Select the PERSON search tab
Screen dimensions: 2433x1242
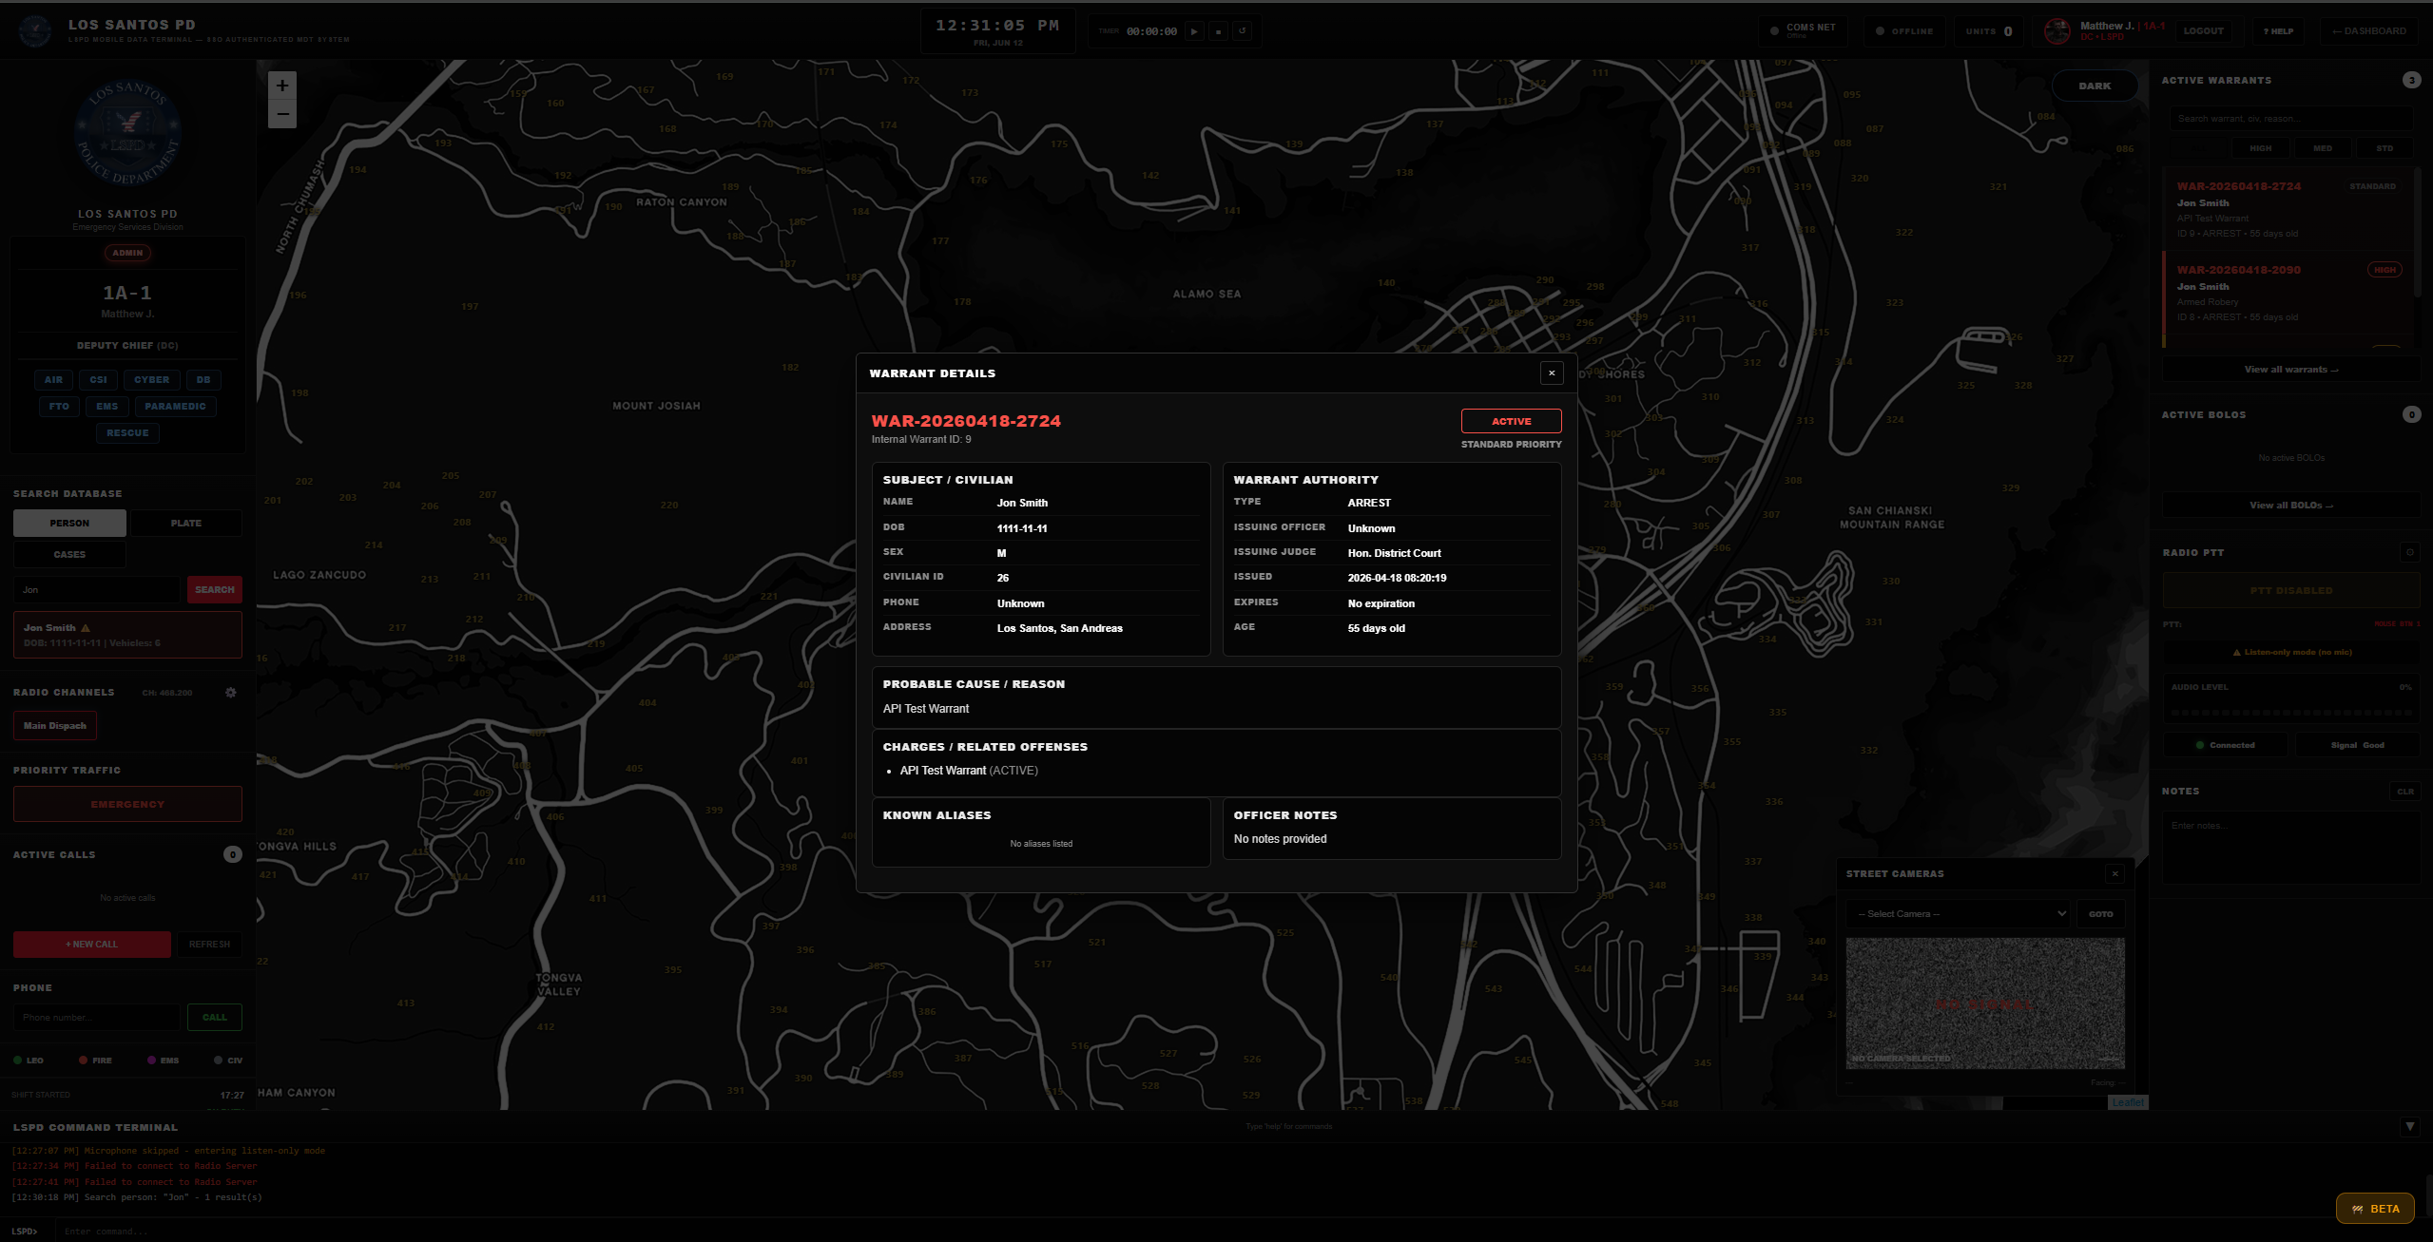(x=69, y=523)
